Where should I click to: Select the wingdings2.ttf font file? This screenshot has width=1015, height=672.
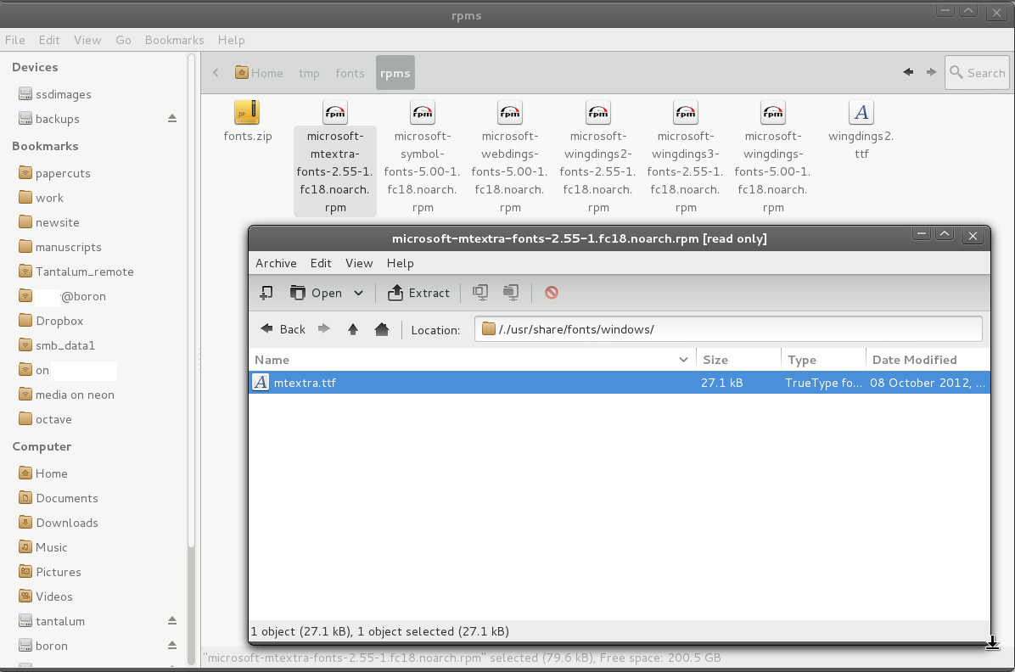[861, 130]
